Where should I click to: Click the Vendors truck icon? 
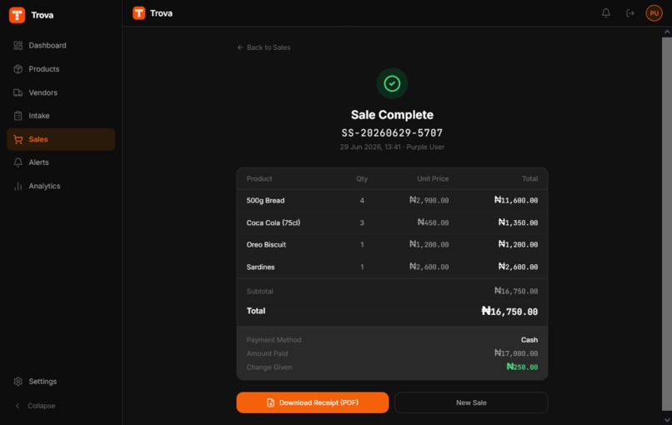(x=18, y=92)
